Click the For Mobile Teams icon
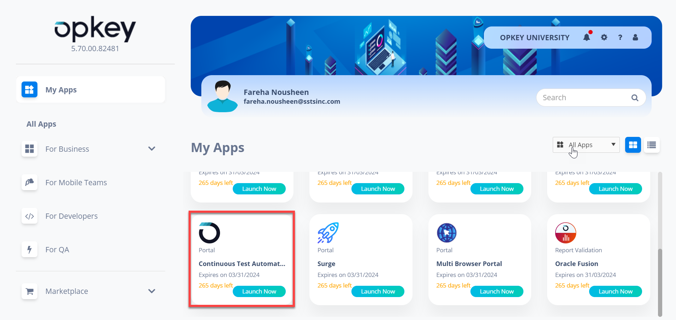The height and width of the screenshot is (320, 676). tap(29, 182)
